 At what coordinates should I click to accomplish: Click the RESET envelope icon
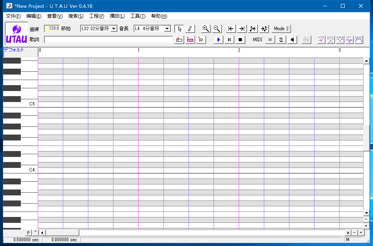pos(359,40)
